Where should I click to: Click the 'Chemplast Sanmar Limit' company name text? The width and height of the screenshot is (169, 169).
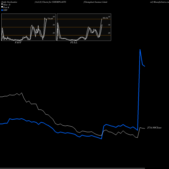click(95, 2)
